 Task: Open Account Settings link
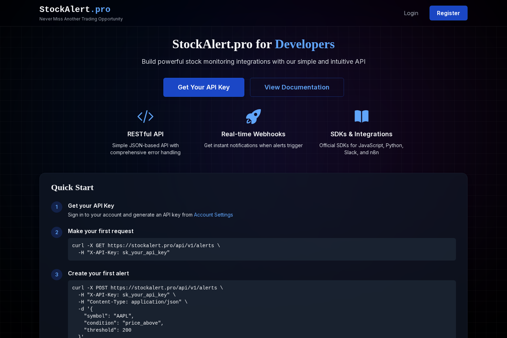pyautogui.click(x=213, y=215)
